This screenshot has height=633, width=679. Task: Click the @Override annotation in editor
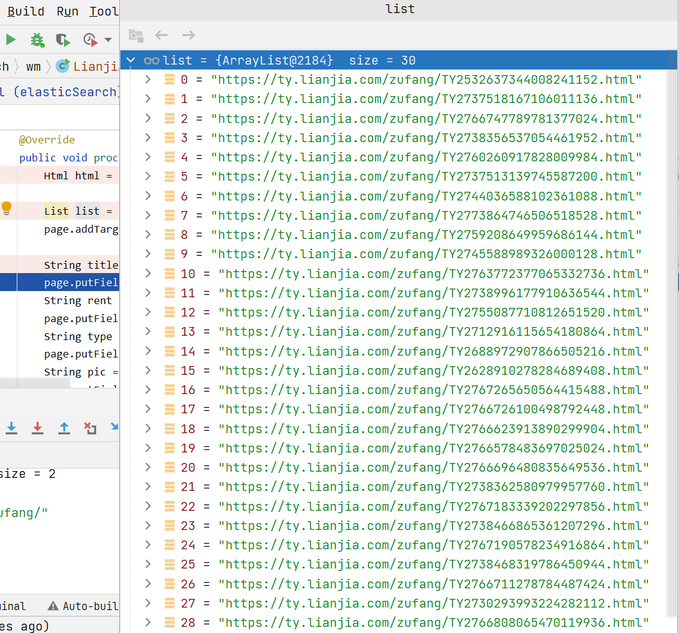(47, 140)
